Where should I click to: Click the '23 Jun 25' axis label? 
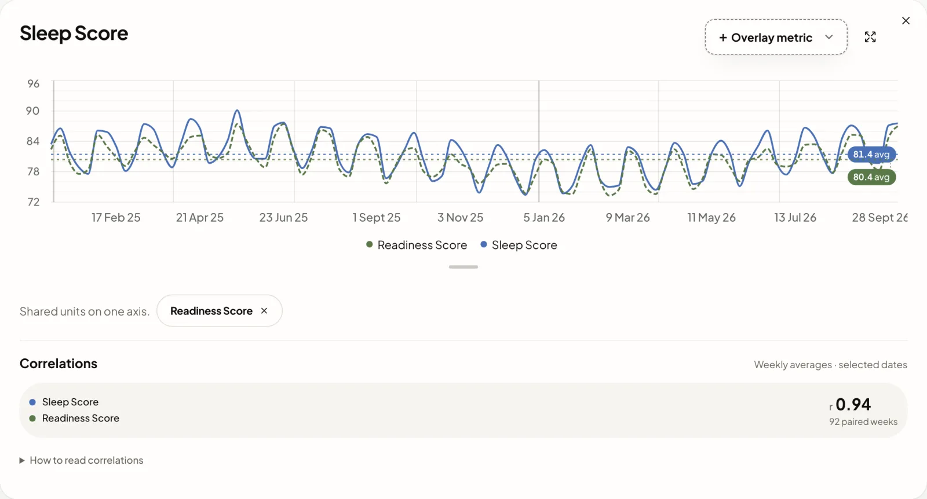pos(283,218)
